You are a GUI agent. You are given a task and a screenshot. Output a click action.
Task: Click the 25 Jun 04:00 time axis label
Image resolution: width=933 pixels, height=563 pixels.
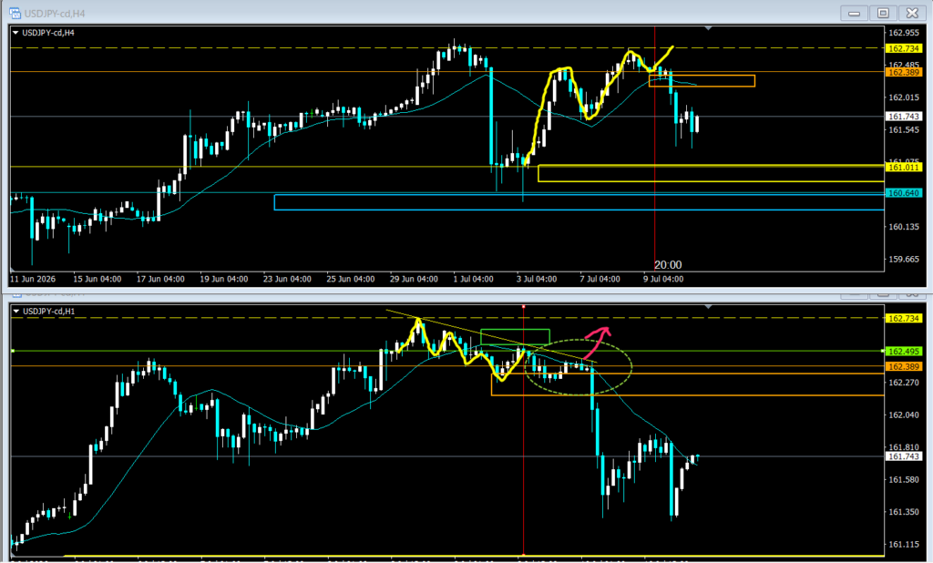coord(351,279)
